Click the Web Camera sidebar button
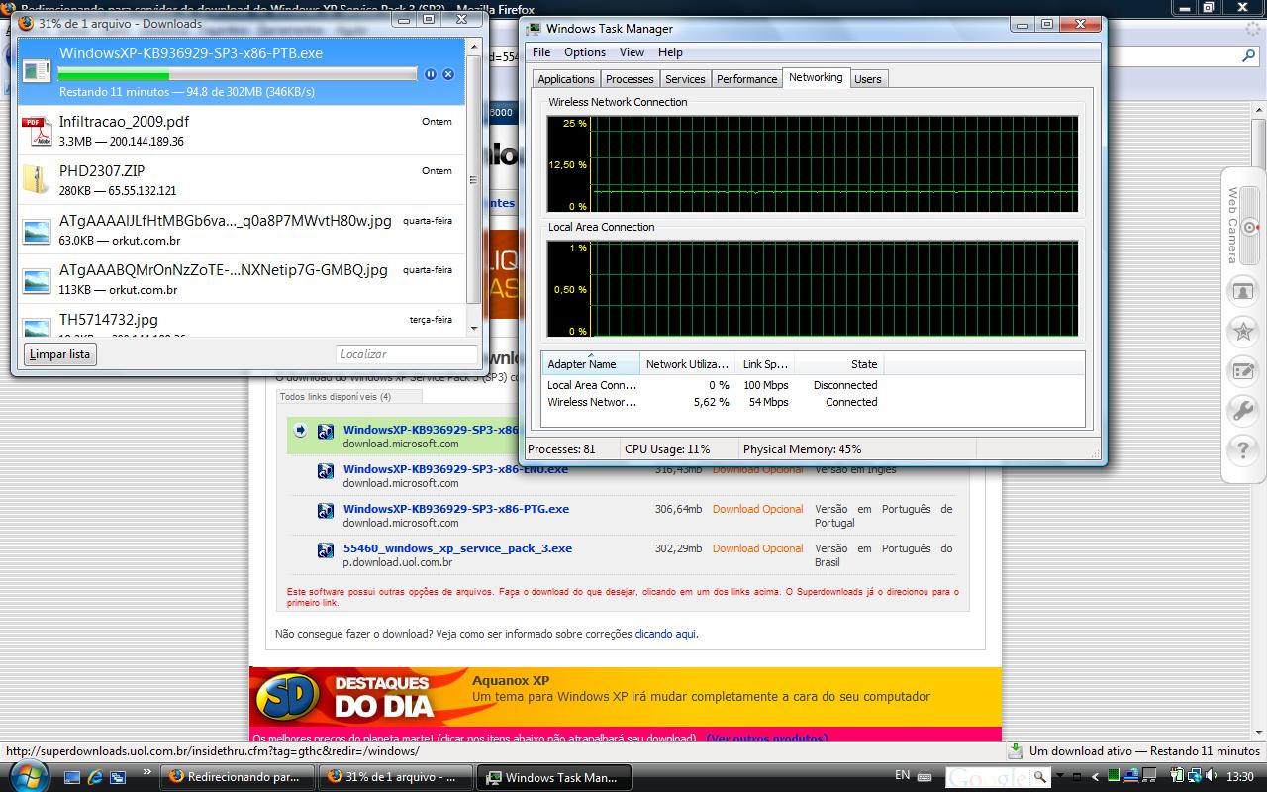The width and height of the screenshot is (1267, 792). [1243, 226]
